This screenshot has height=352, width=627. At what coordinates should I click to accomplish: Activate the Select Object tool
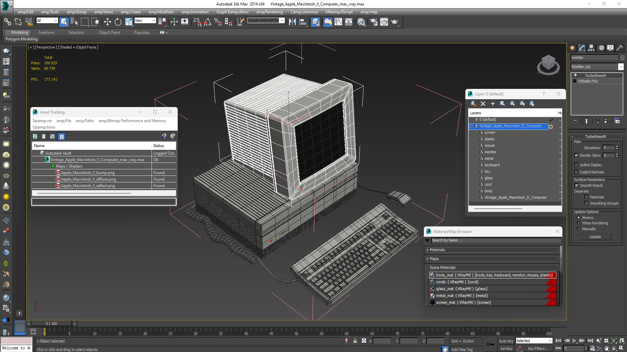[64, 22]
